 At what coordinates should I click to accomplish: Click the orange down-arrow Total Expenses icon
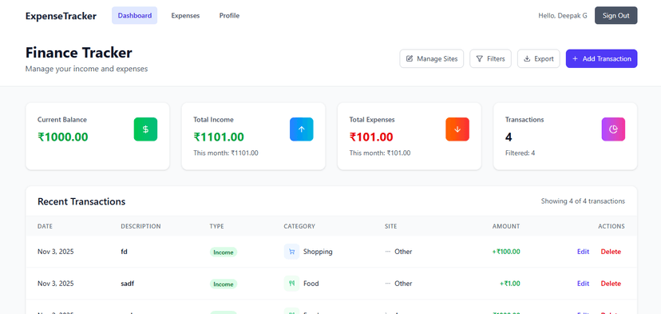tap(457, 129)
